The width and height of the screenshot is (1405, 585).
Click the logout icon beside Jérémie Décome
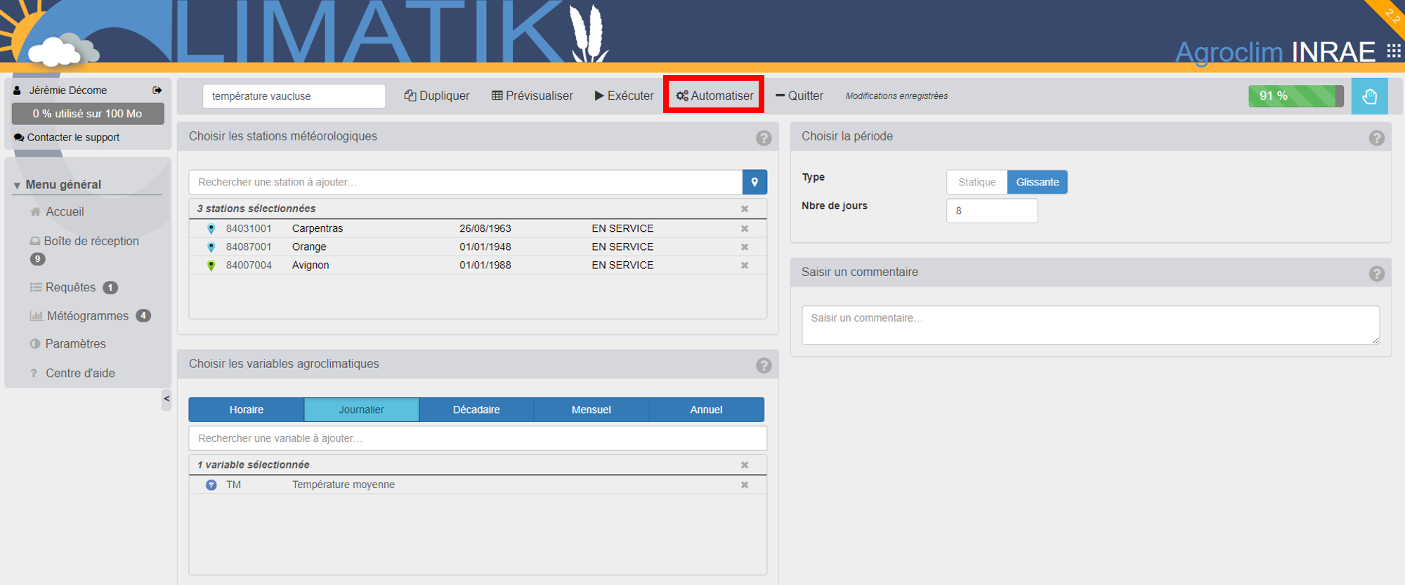157,91
